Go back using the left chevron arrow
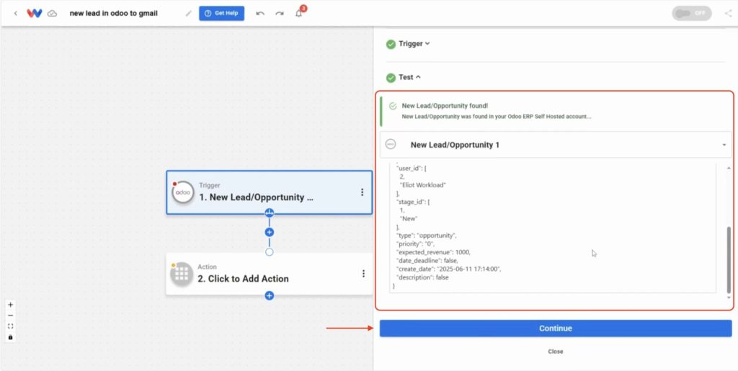 point(16,14)
